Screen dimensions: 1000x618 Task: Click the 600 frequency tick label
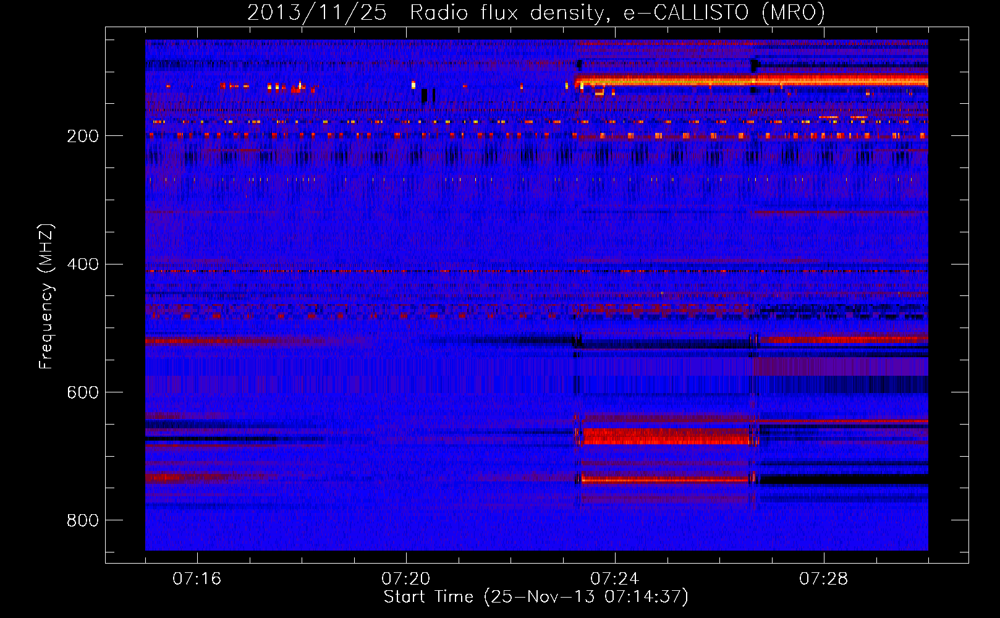click(83, 393)
